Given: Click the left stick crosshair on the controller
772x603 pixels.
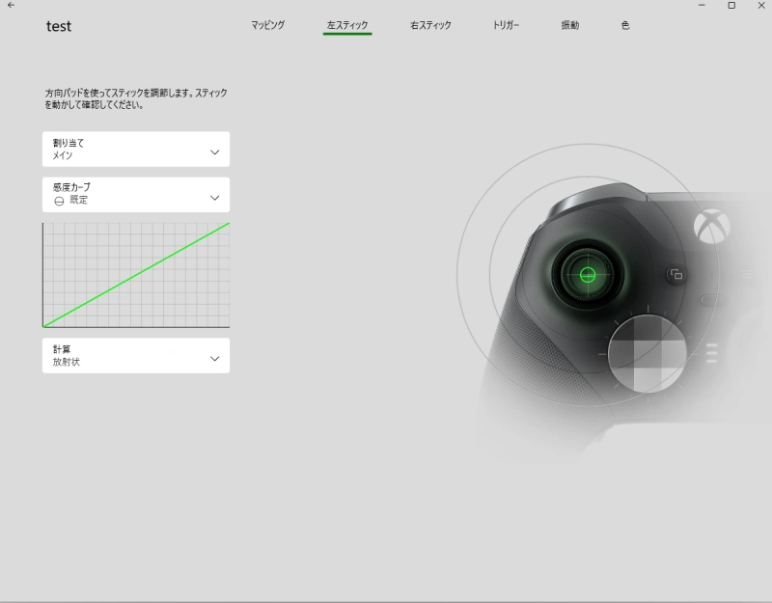Looking at the screenshot, I should [x=587, y=275].
